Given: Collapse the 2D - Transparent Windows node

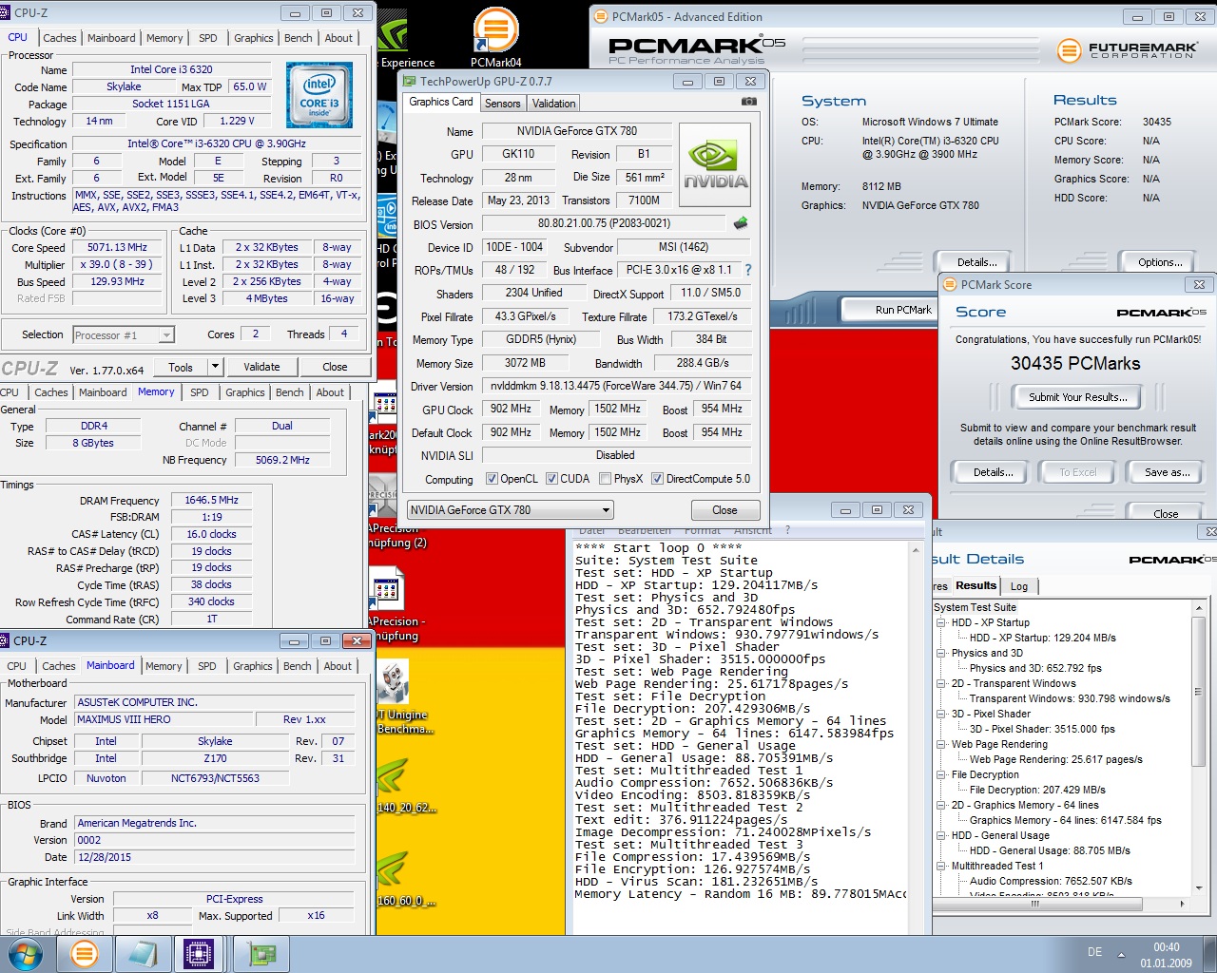Looking at the screenshot, I should coord(941,683).
